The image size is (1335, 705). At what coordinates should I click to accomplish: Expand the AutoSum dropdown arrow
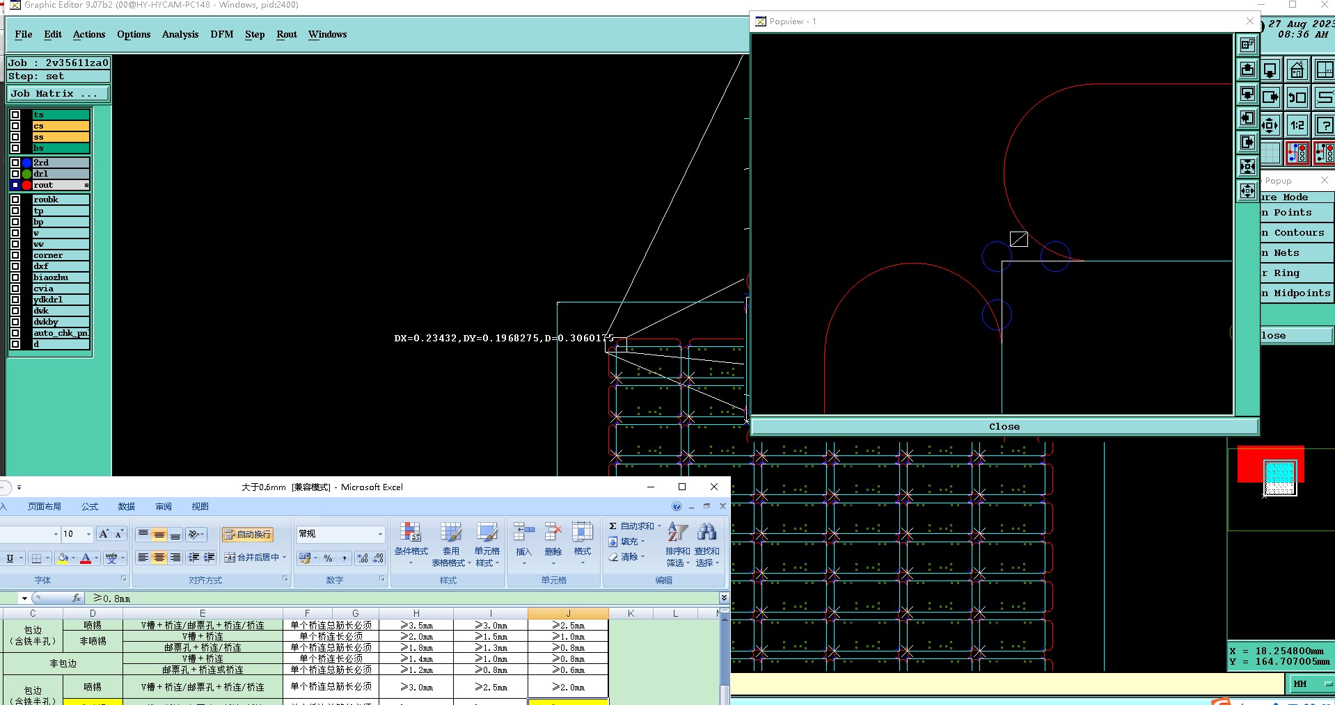coord(659,526)
